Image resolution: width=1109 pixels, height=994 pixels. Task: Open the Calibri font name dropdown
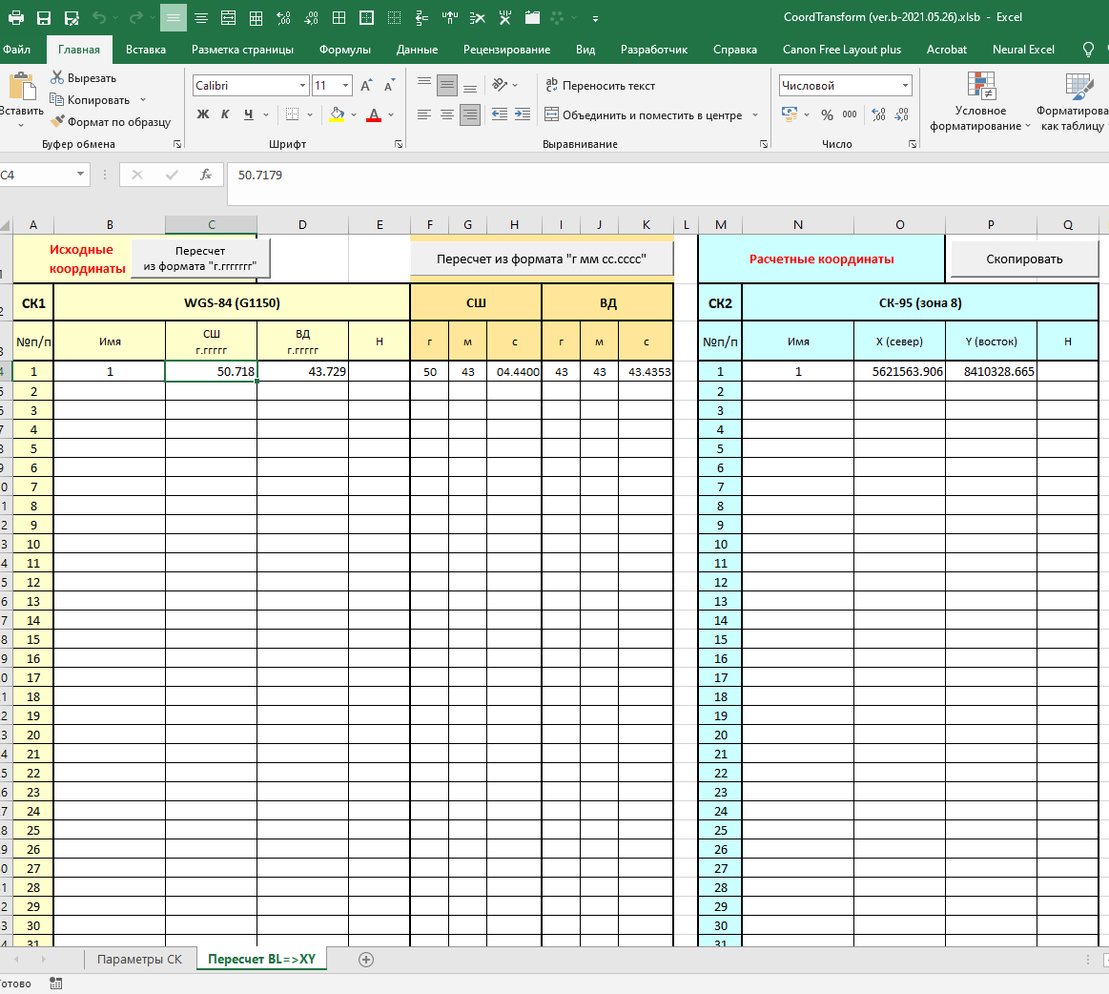tap(302, 86)
